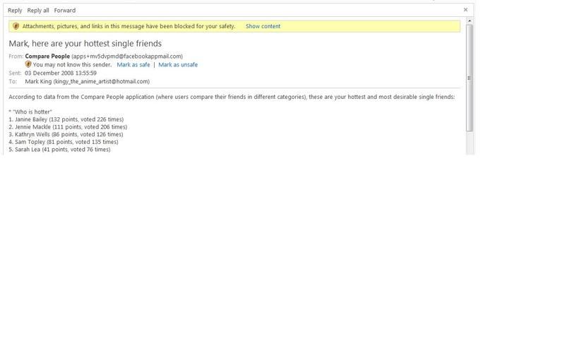Click the Reply button
565x353 pixels.
(x=15, y=11)
